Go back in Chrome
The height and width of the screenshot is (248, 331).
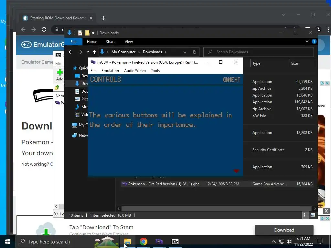point(23,29)
